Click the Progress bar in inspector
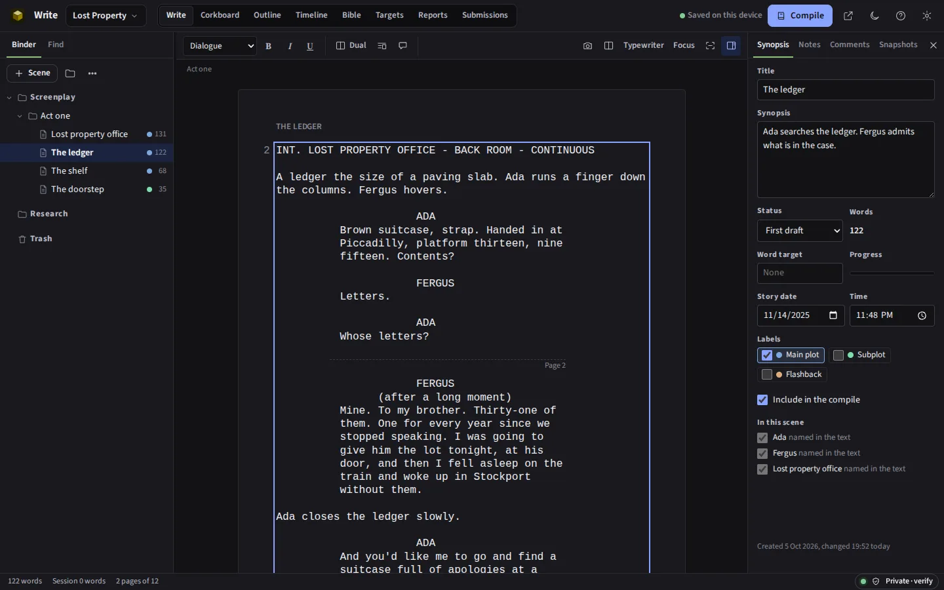Viewport: 944px width, 590px height. coord(892,273)
